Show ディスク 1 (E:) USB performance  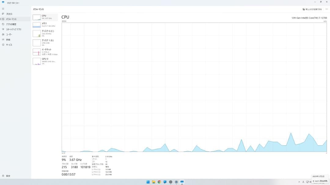click(x=45, y=42)
